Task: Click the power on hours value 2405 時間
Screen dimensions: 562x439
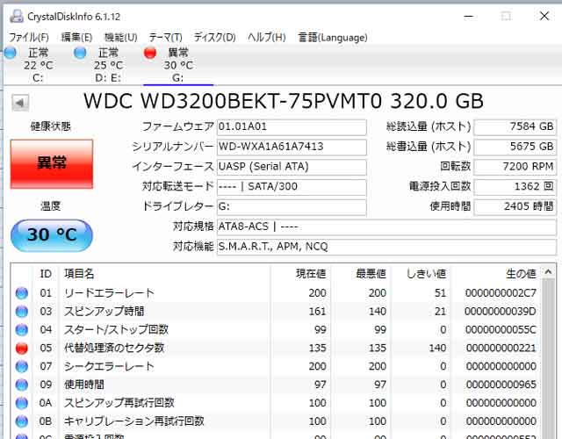Action: pos(515,207)
